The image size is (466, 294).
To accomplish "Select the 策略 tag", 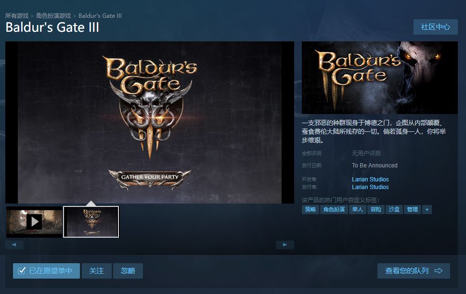I will click(311, 209).
